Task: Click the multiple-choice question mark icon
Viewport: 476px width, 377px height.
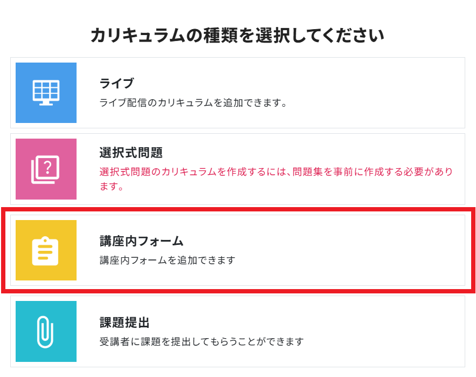Action: coord(46,169)
